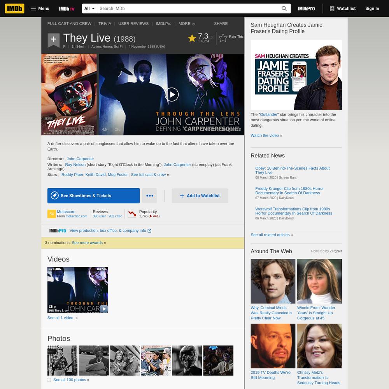This screenshot has height=389, width=389.
Task: Open the Chrissy Metz article thumbnail
Action: click(x=319, y=346)
